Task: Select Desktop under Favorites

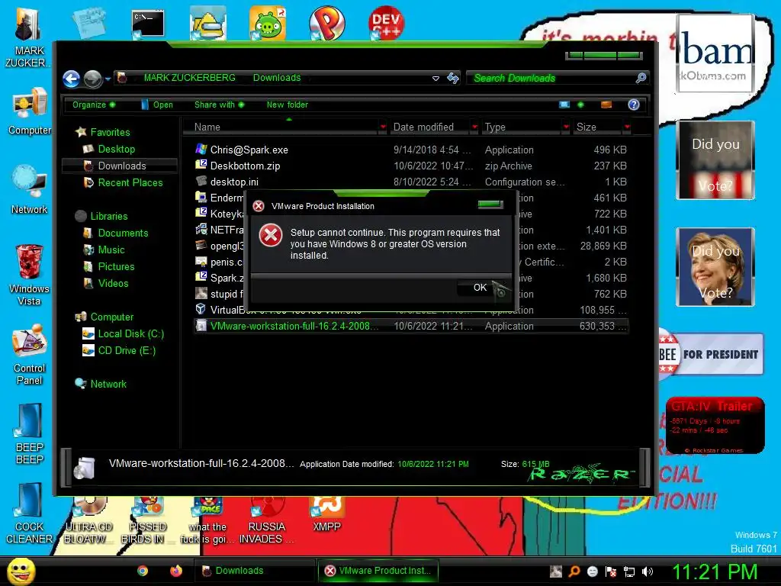Action: tap(116, 149)
